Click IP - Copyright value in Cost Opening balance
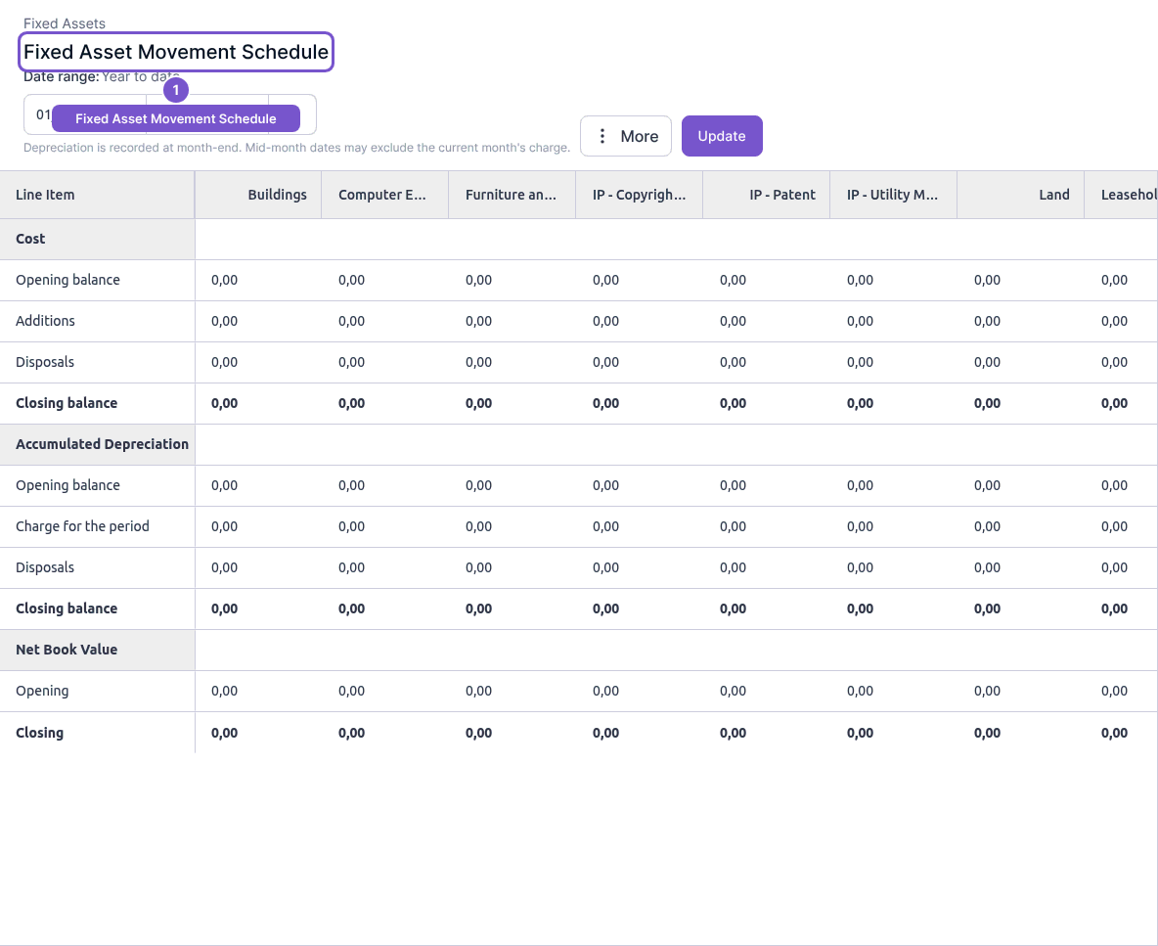Viewport: 1158px width, 946px height. click(x=605, y=280)
